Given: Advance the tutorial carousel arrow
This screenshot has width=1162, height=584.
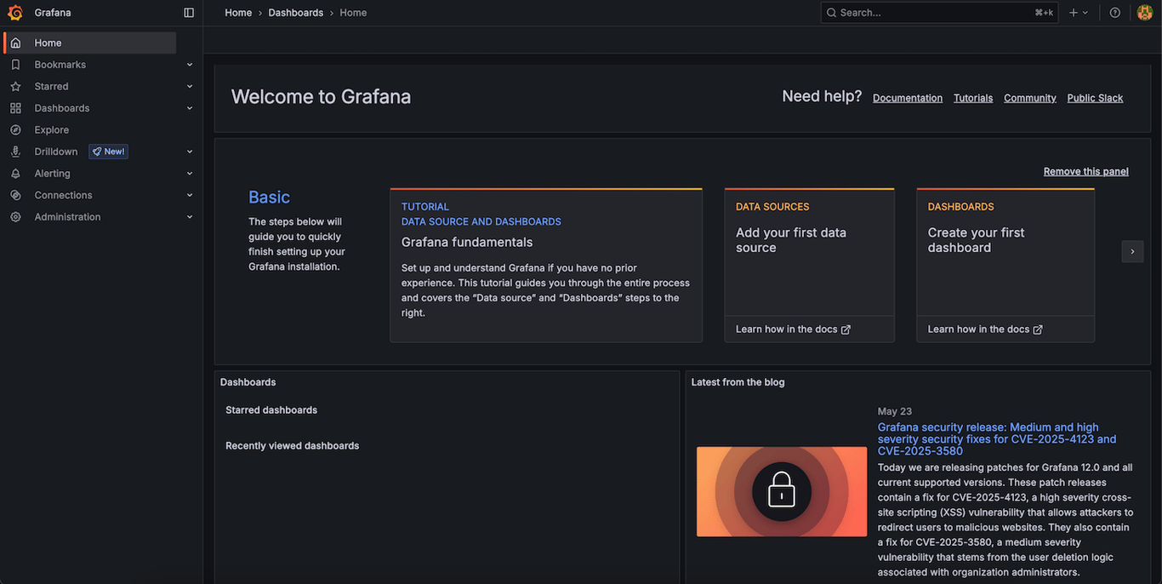Looking at the screenshot, I should (x=1132, y=251).
